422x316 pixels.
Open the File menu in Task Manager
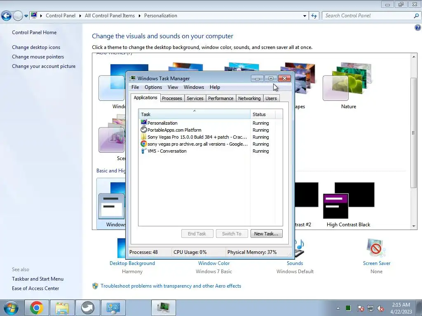coord(135,87)
